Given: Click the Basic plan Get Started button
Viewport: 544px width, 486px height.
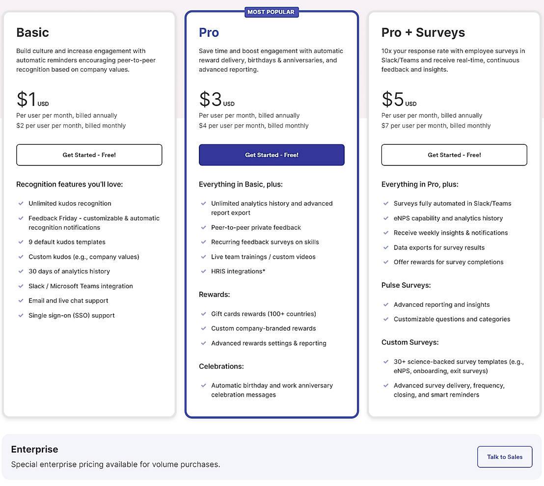Looking at the screenshot, I should tap(89, 155).
